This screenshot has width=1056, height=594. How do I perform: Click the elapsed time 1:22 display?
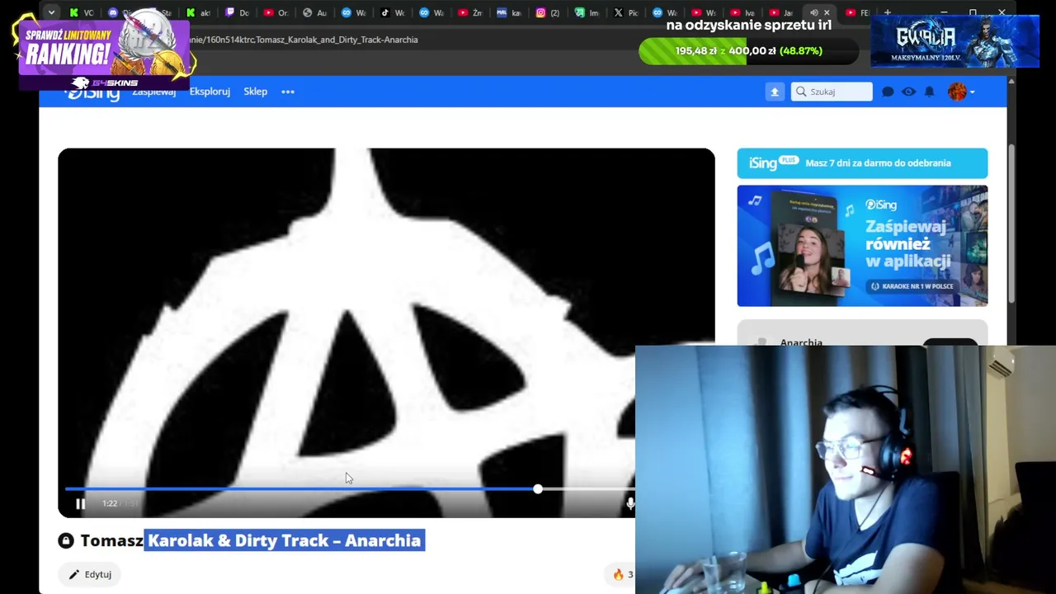tap(110, 503)
